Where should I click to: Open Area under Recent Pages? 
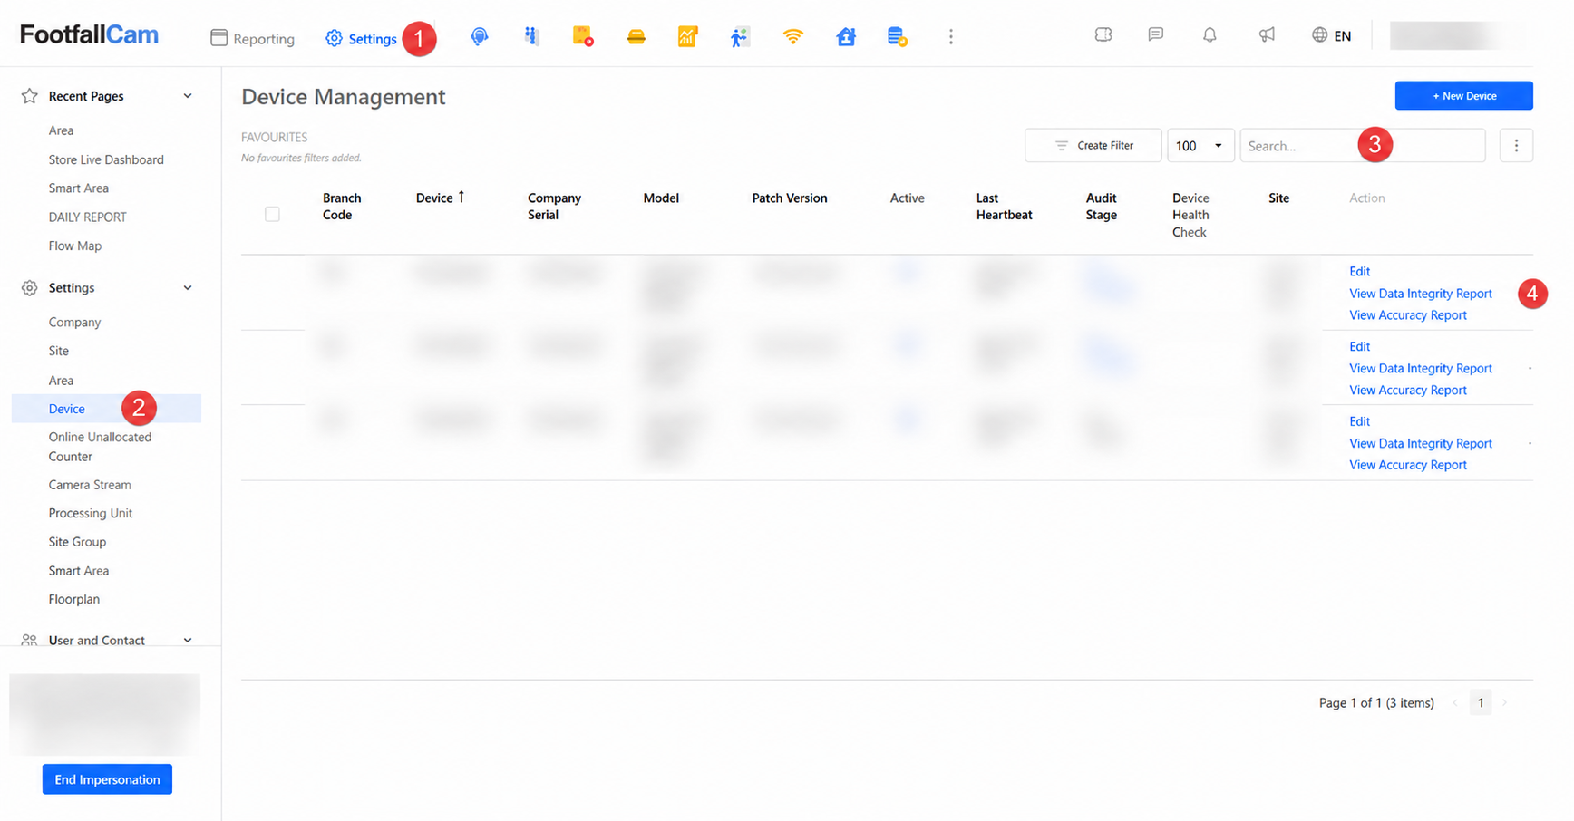click(61, 130)
